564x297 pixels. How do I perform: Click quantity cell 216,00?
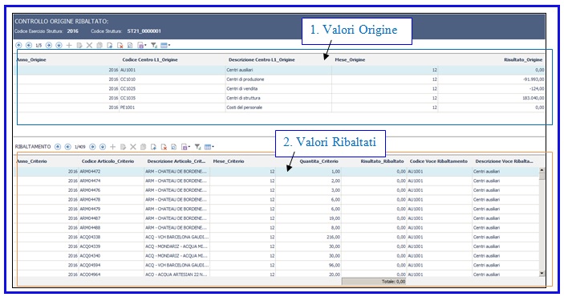click(308, 237)
